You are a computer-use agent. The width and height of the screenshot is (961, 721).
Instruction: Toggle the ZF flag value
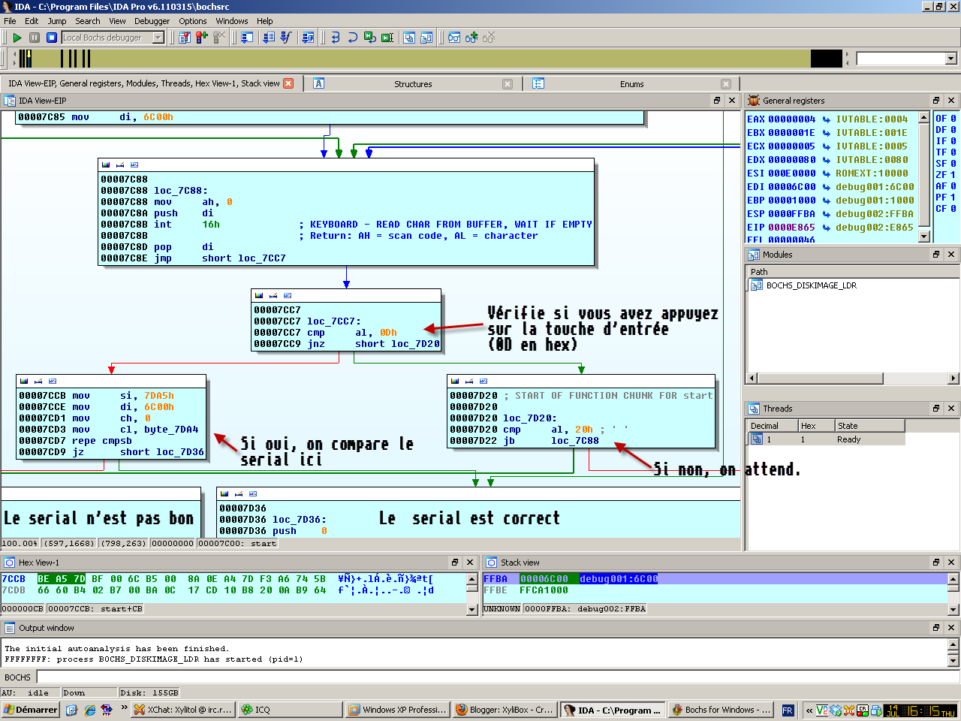[x=953, y=175]
